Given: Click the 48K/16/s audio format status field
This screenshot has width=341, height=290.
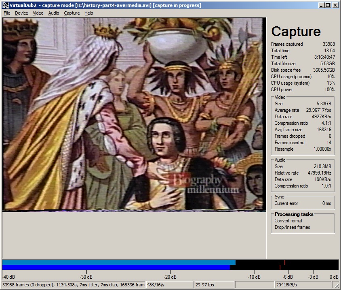Looking at the screenshot, I should [170, 285].
